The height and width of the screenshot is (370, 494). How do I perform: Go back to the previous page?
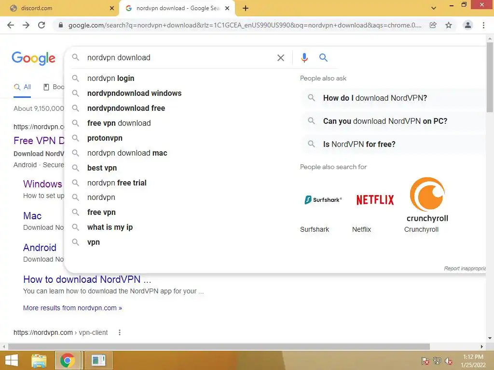(11, 25)
